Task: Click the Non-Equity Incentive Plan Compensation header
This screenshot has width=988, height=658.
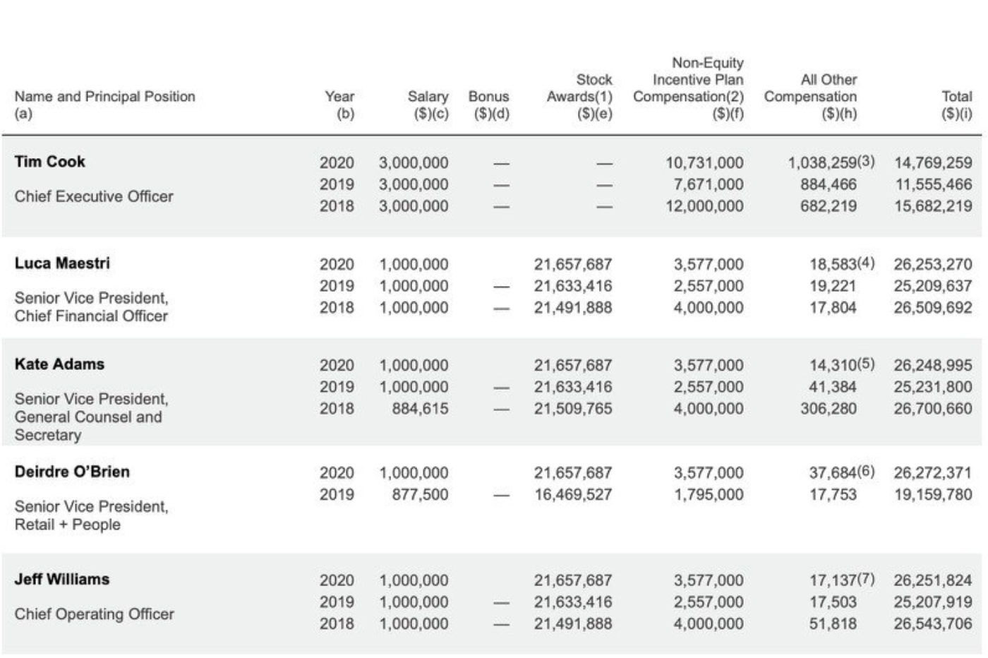Action: point(688,88)
